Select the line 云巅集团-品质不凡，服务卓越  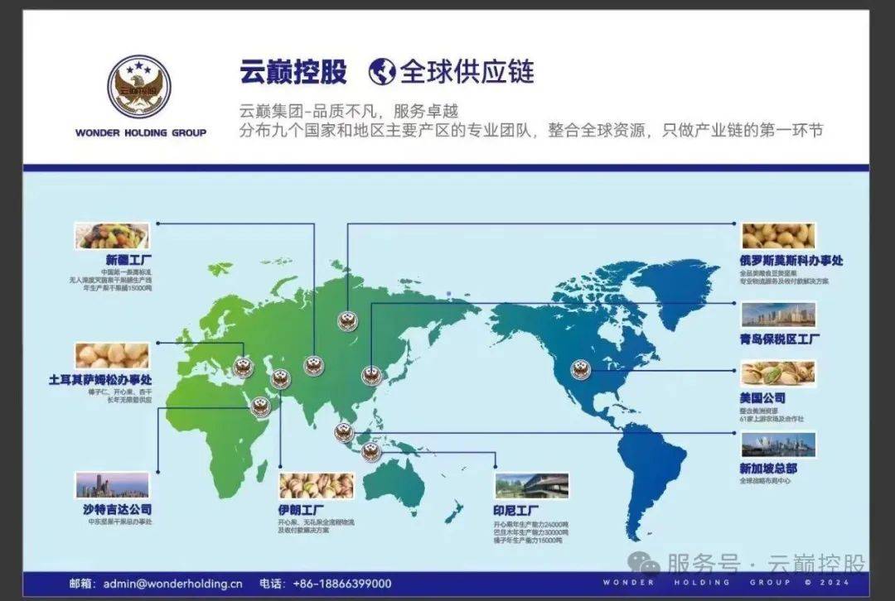[x=350, y=110]
